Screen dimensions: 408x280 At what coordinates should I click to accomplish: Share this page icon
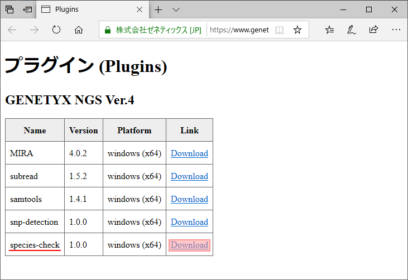[x=373, y=30]
